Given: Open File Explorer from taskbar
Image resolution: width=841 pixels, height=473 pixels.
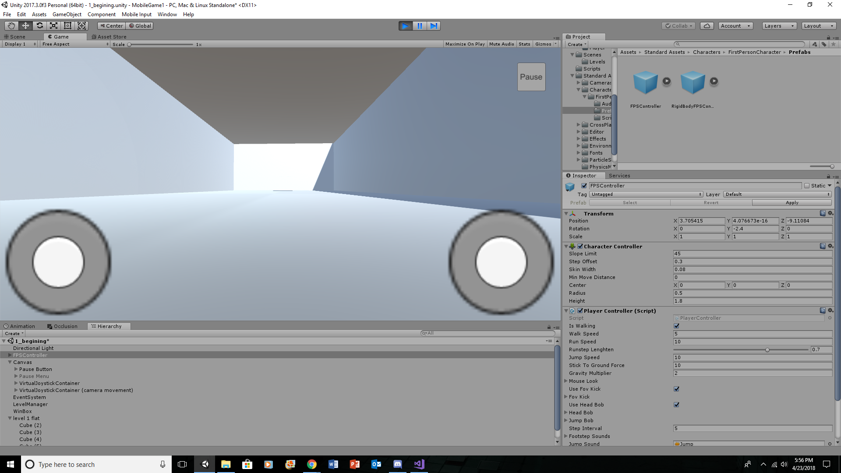Looking at the screenshot, I should pos(226,464).
